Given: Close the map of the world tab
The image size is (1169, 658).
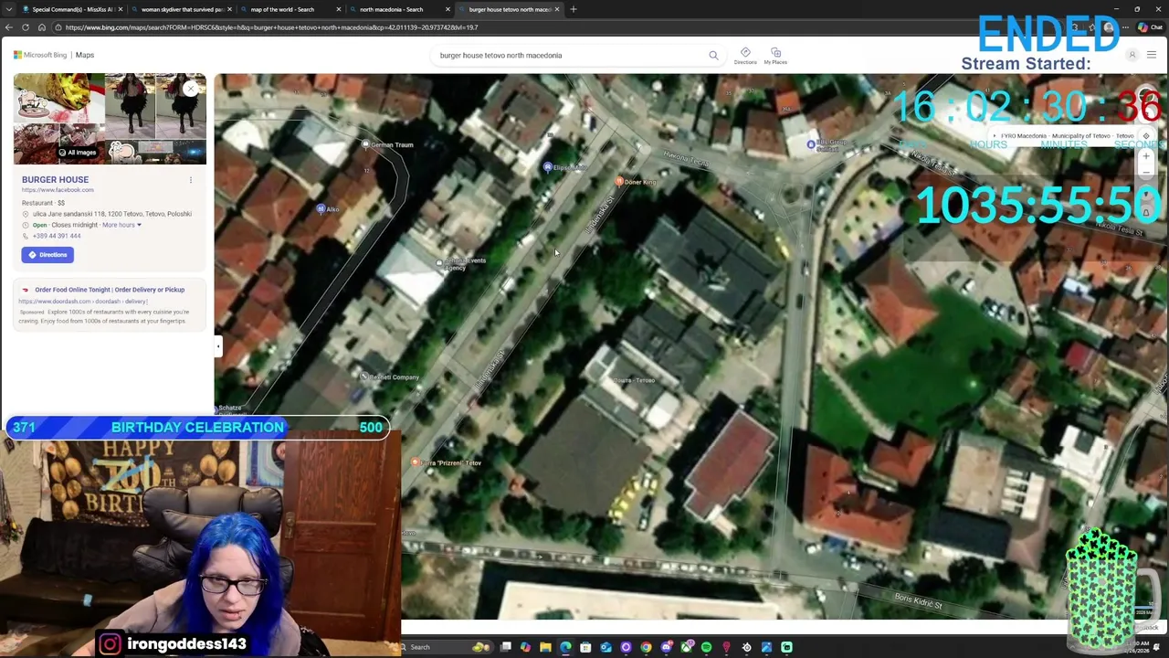Looking at the screenshot, I should tap(339, 9).
